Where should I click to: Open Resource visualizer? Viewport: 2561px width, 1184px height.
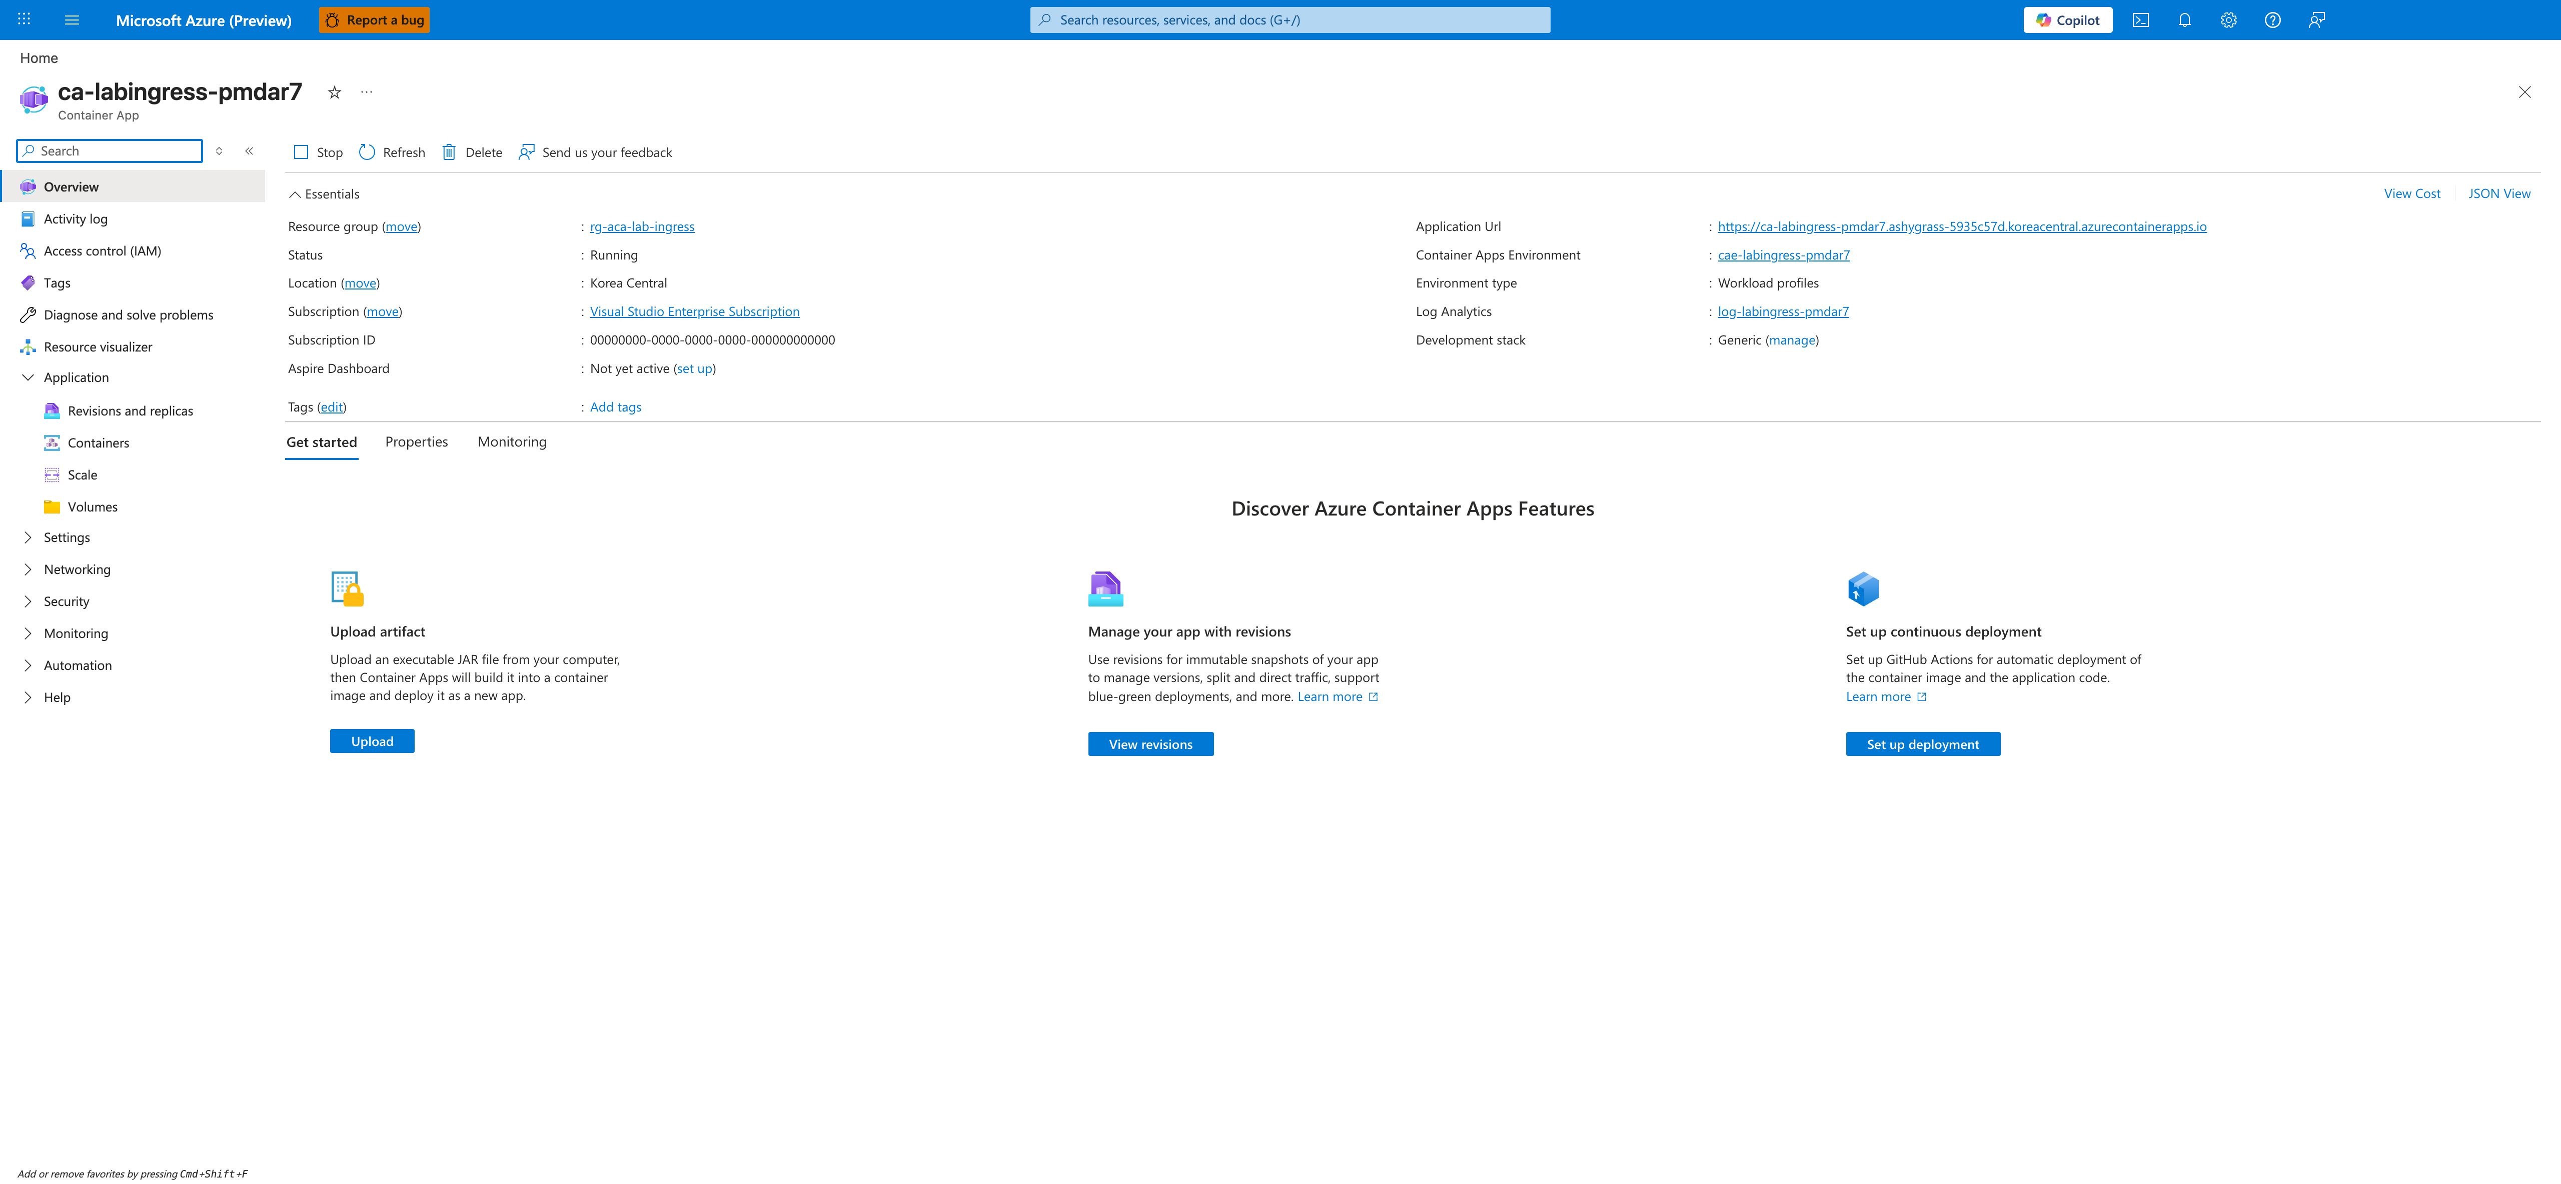point(133,347)
